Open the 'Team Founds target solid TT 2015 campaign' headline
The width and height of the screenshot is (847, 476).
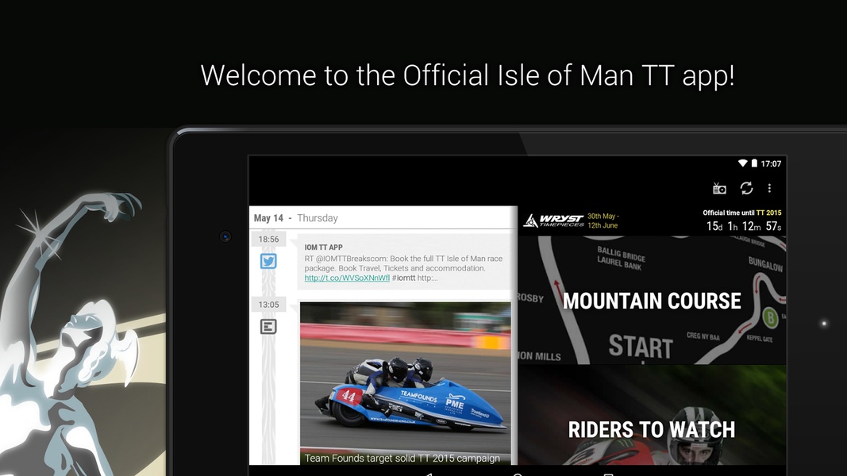402,459
